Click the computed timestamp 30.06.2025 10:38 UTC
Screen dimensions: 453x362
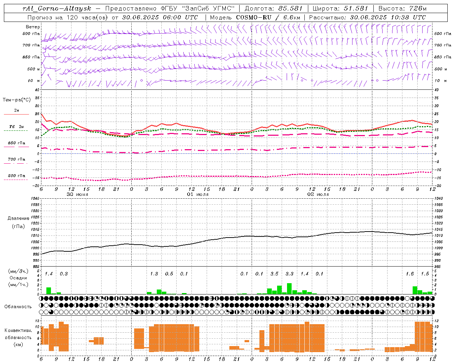click(x=388, y=17)
